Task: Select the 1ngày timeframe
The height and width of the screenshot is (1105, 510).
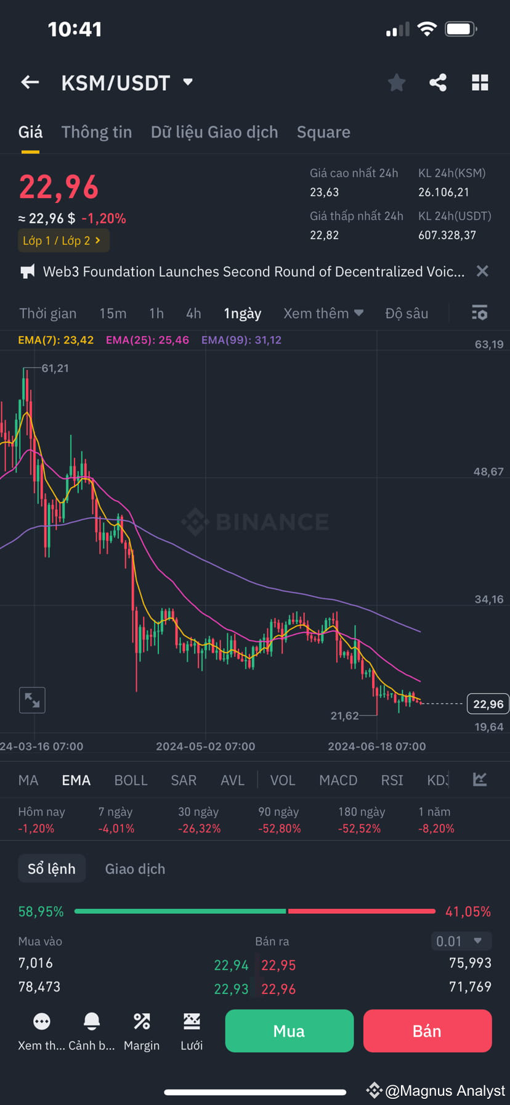Action: tap(243, 313)
